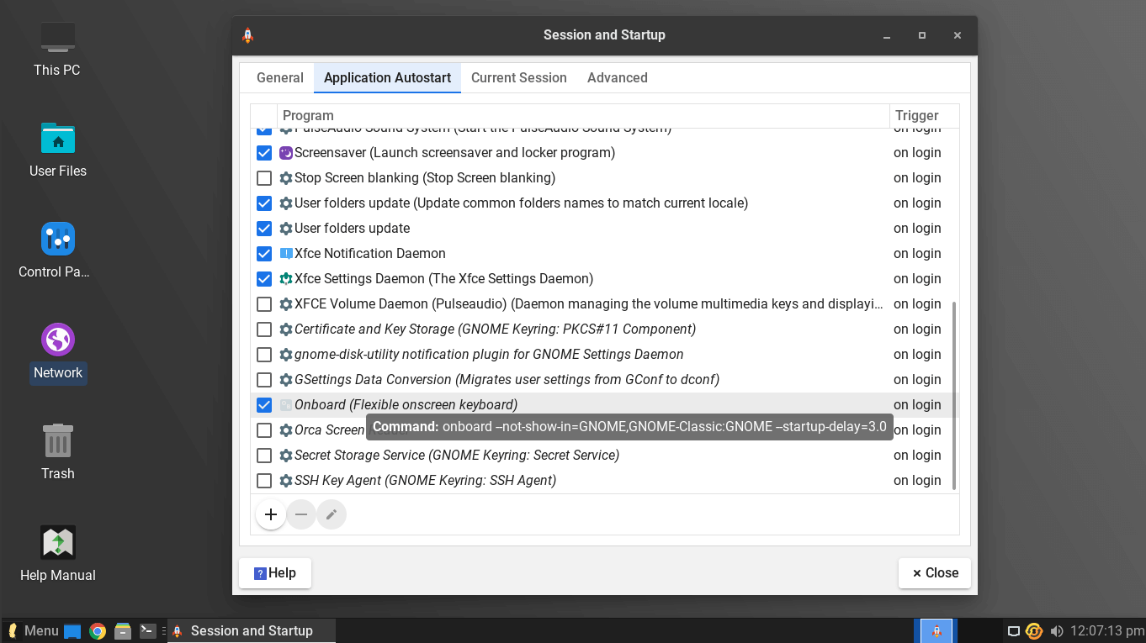
Task: Open the terminal from the taskbar
Action: tap(147, 630)
